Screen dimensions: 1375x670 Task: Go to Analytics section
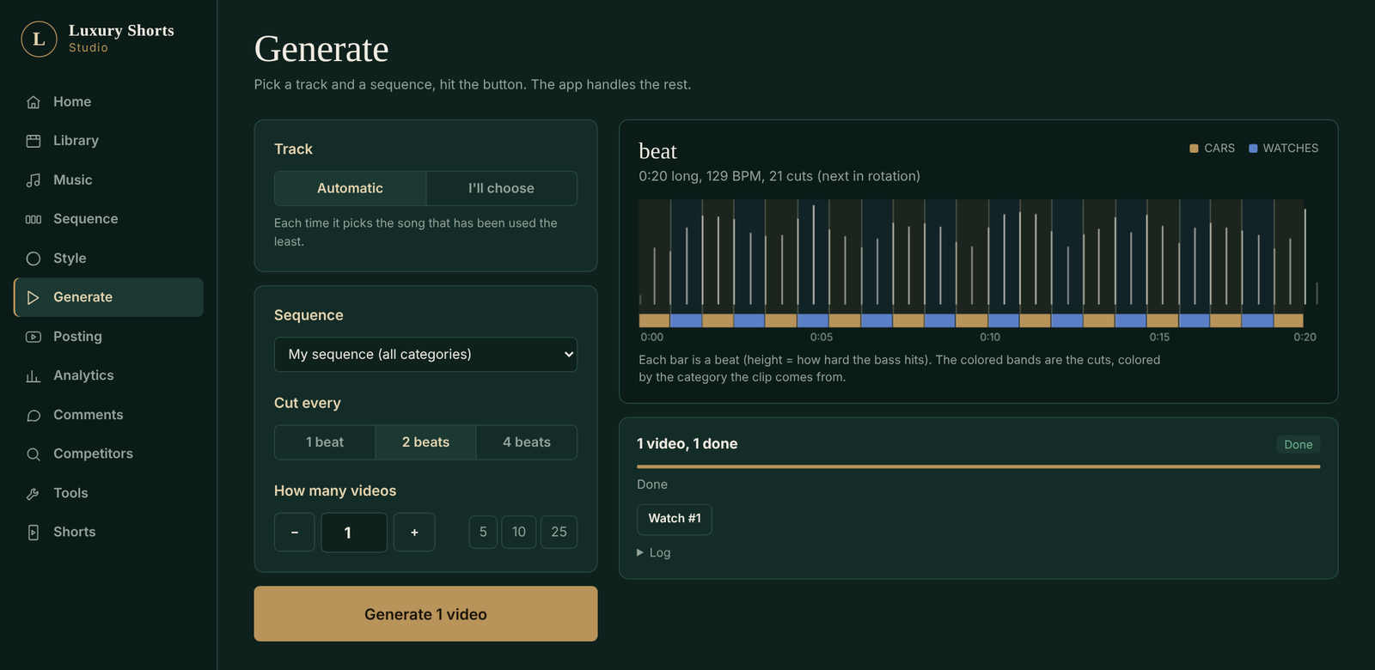[108, 375]
